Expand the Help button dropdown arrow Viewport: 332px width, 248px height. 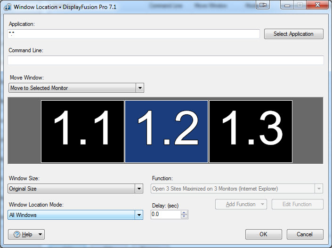coord(40,234)
